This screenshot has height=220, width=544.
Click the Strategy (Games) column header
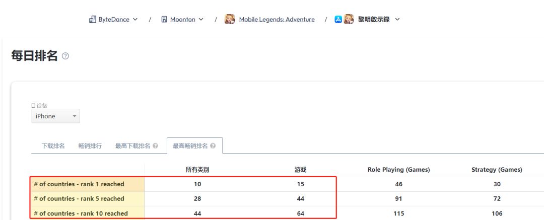point(497,170)
